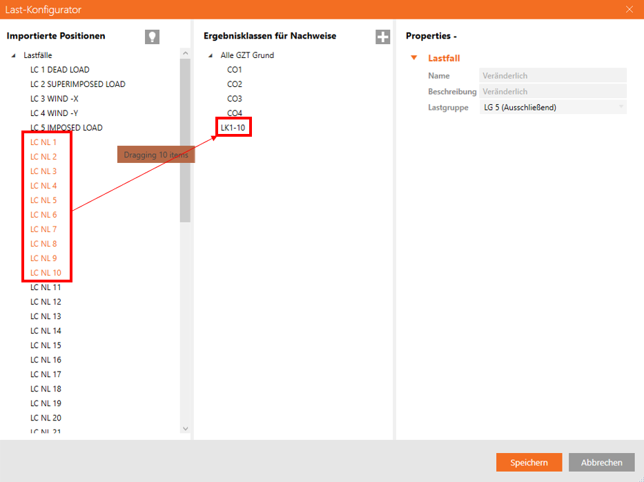Viewport: 644px width, 482px height.
Task: Select load case LC NL 18
Action: (46, 389)
